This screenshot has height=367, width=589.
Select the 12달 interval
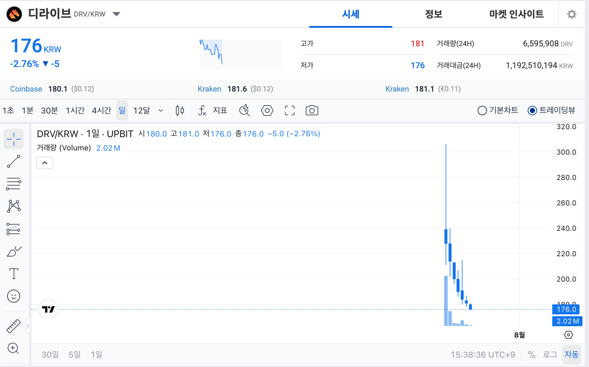[x=142, y=110]
